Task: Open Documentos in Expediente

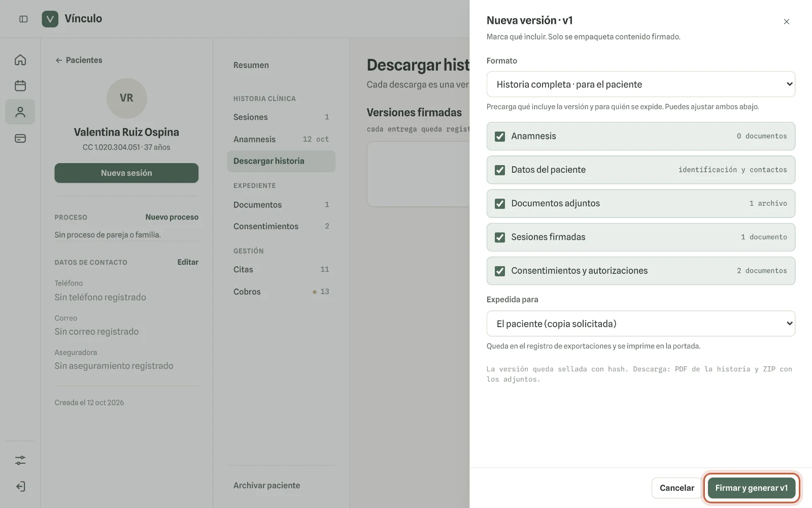Action: (281, 205)
